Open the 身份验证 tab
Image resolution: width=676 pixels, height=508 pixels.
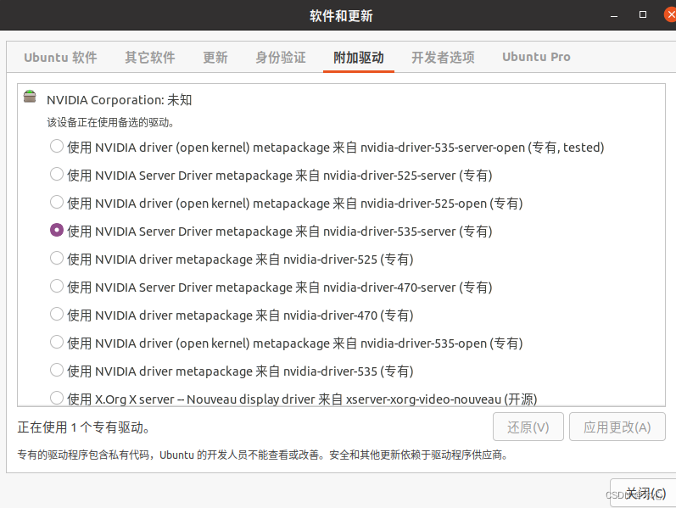tap(281, 58)
